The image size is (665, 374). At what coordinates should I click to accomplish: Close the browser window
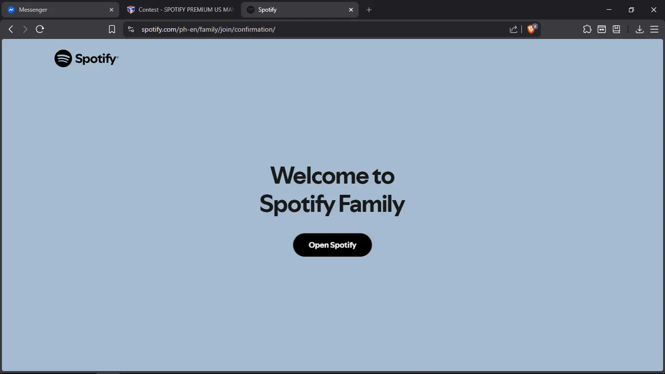coord(654,10)
